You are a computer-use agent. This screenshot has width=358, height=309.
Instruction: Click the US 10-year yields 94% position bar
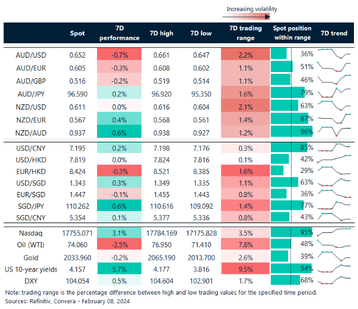290,268
